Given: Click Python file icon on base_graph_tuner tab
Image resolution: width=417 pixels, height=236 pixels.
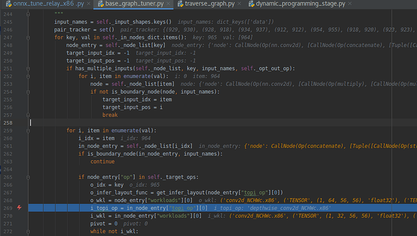Looking at the screenshot, I should pos(101,4).
